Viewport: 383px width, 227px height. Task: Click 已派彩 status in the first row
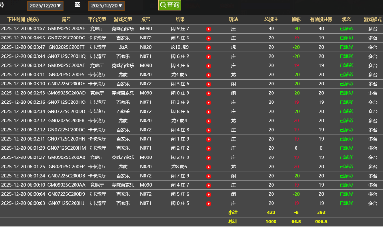coord(346,29)
